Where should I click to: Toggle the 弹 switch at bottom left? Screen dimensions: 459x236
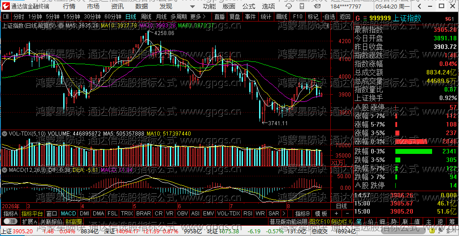click(10, 221)
